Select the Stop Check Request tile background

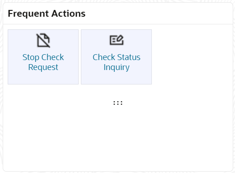point(43,57)
